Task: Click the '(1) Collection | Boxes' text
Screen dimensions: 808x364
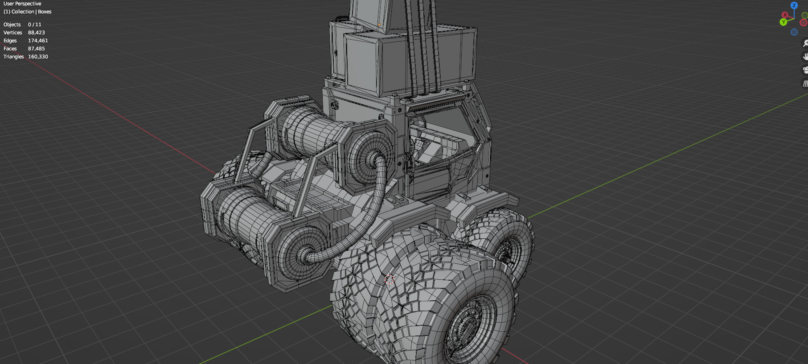Action: [28, 12]
